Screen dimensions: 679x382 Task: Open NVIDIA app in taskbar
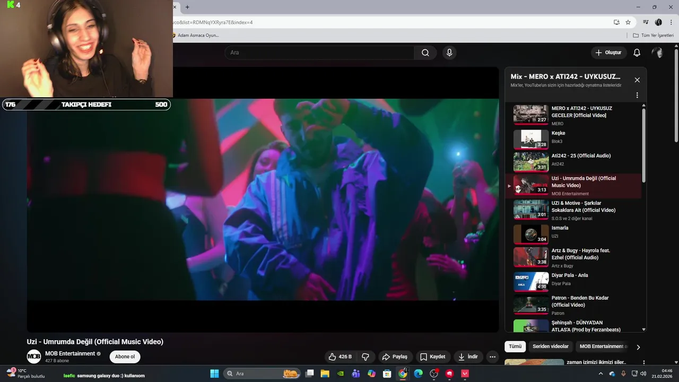point(341,374)
